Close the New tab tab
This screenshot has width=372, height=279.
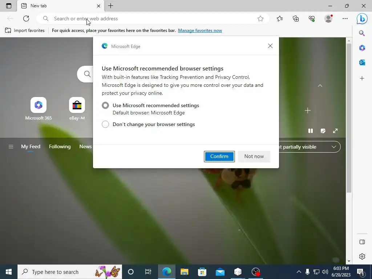click(99, 6)
